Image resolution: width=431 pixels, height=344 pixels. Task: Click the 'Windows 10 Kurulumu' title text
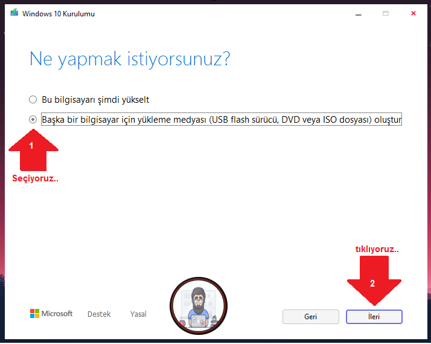(59, 14)
